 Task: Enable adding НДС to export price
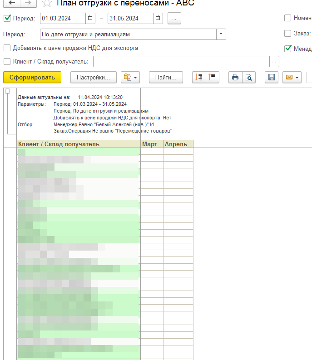(x=7, y=48)
